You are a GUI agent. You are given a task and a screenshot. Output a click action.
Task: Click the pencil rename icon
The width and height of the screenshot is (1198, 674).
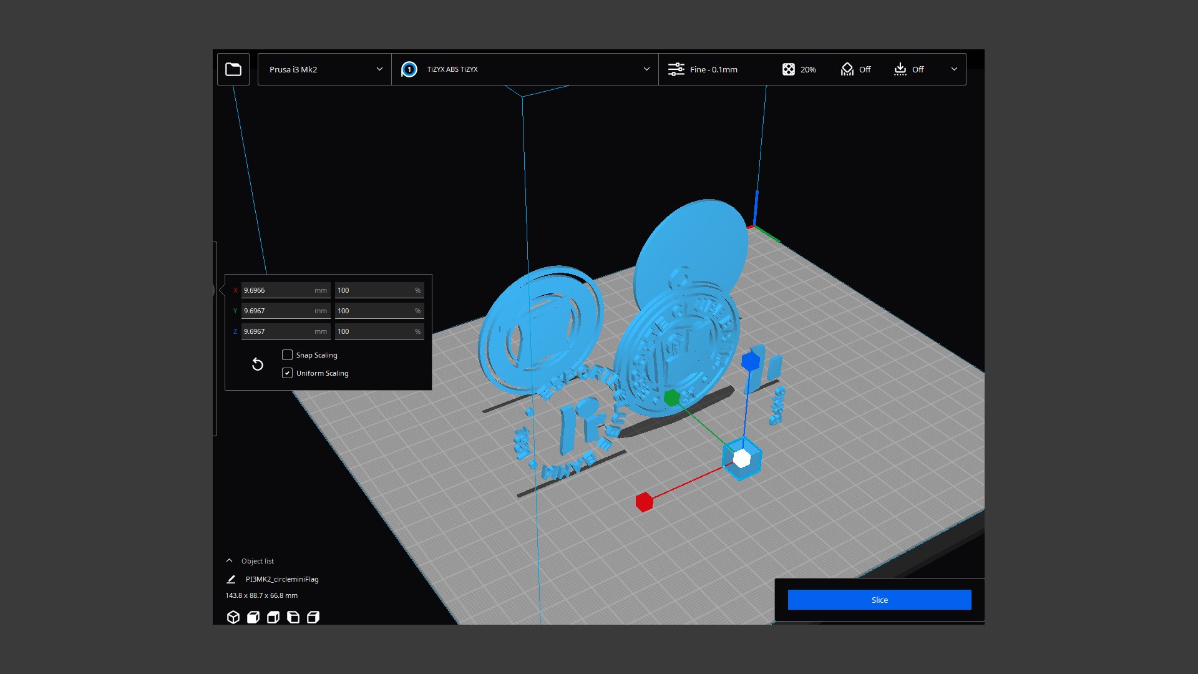231,579
